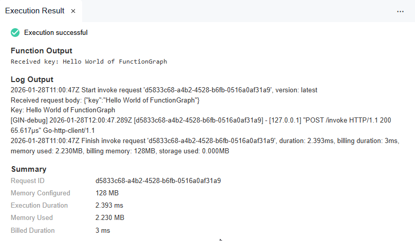This screenshot has height=241, width=415.
Task: Click the 'Received request body' log line
Action: pyautogui.click(x=105, y=99)
